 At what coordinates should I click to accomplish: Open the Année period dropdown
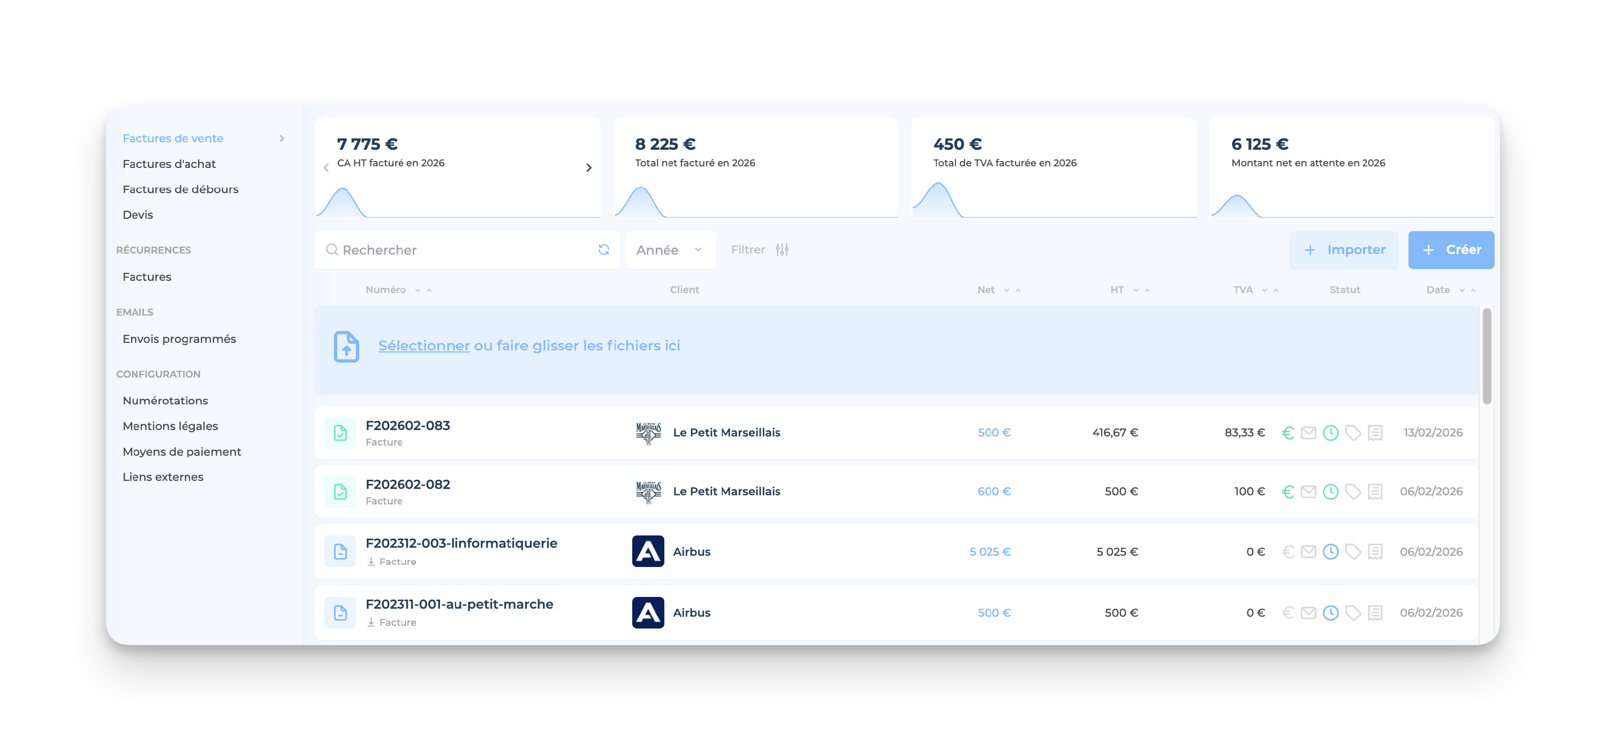coord(670,250)
